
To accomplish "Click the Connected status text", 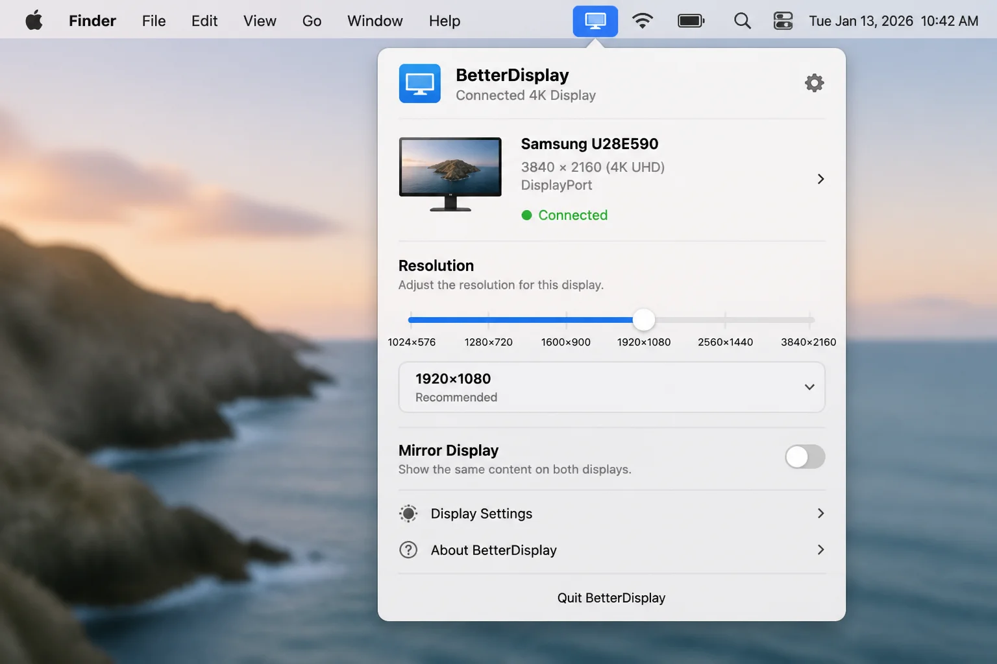I will click(572, 215).
